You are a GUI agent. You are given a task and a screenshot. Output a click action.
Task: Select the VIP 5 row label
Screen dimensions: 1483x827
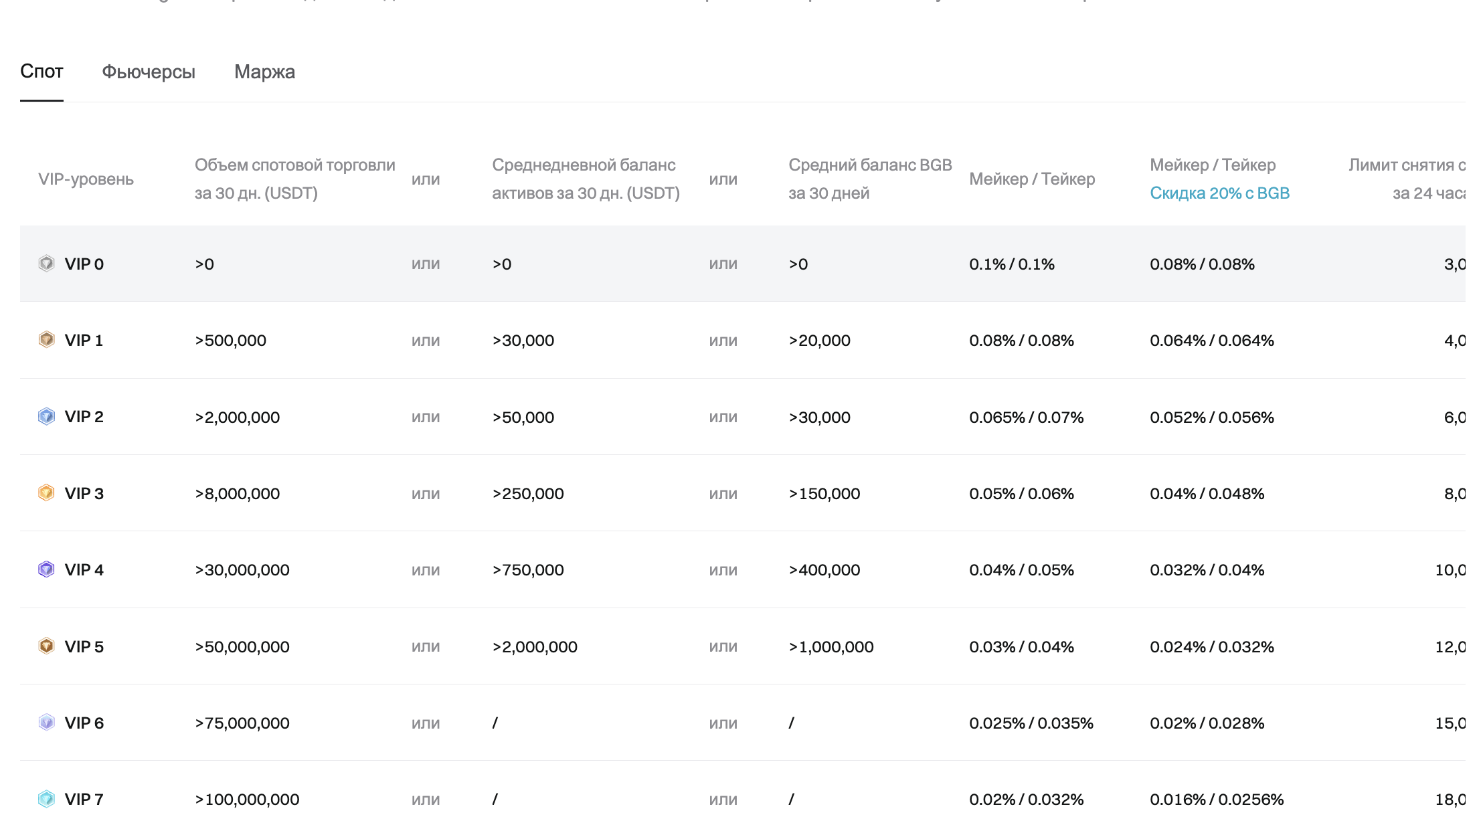click(x=84, y=646)
